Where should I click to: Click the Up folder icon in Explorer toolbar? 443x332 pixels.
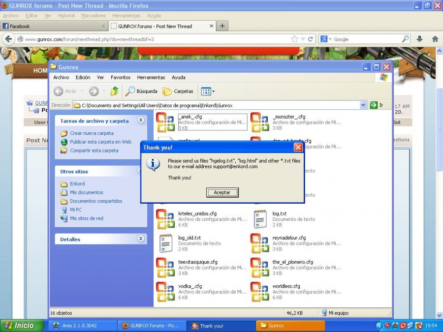point(115,91)
